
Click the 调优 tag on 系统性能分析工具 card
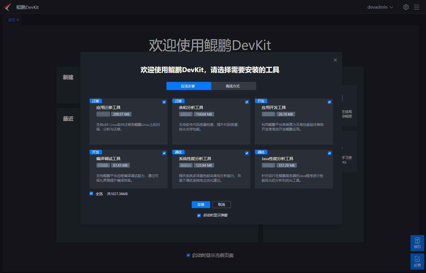[178, 152]
